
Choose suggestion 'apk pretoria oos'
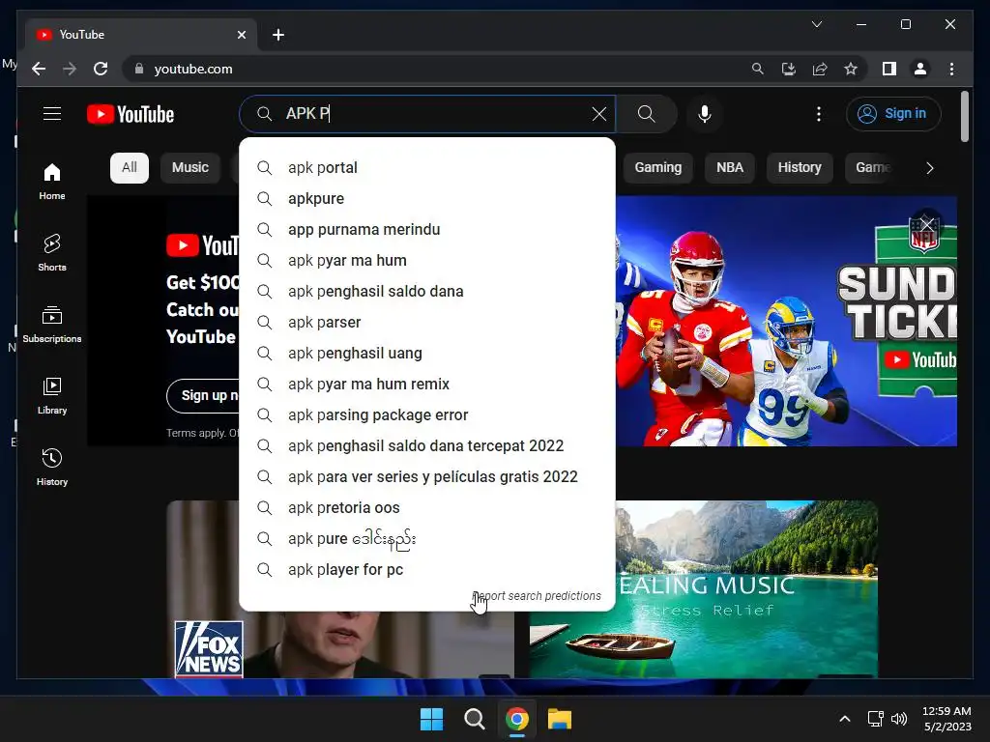(427, 508)
